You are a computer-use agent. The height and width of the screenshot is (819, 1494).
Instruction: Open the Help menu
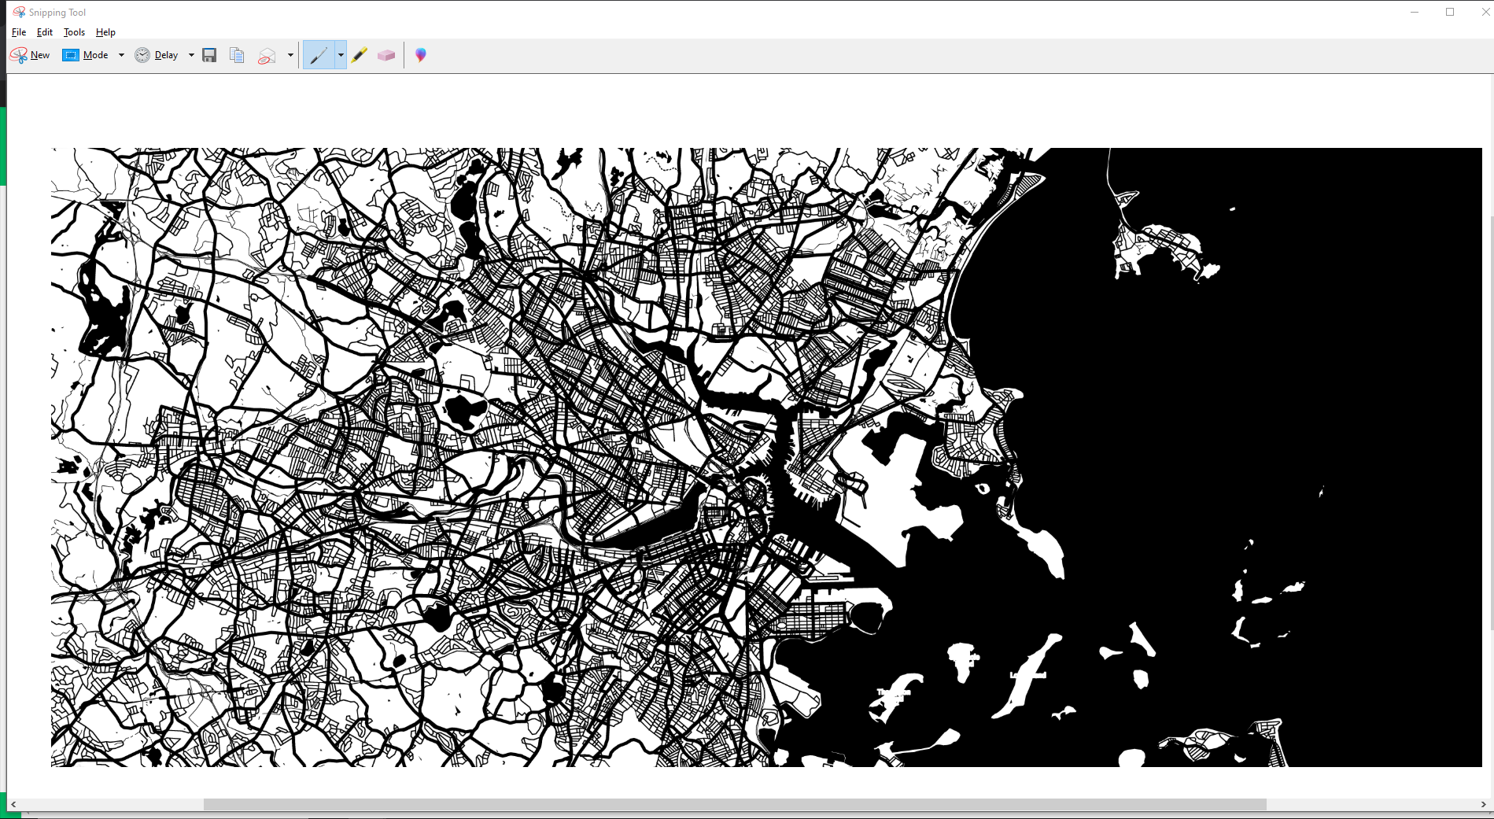click(x=105, y=32)
